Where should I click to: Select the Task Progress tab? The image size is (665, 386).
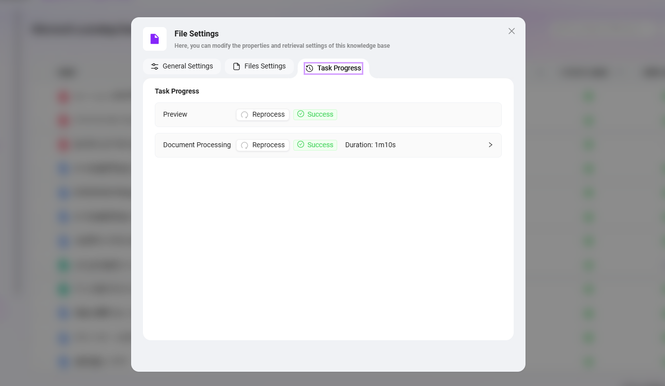pyautogui.click(x=334, y=68)
